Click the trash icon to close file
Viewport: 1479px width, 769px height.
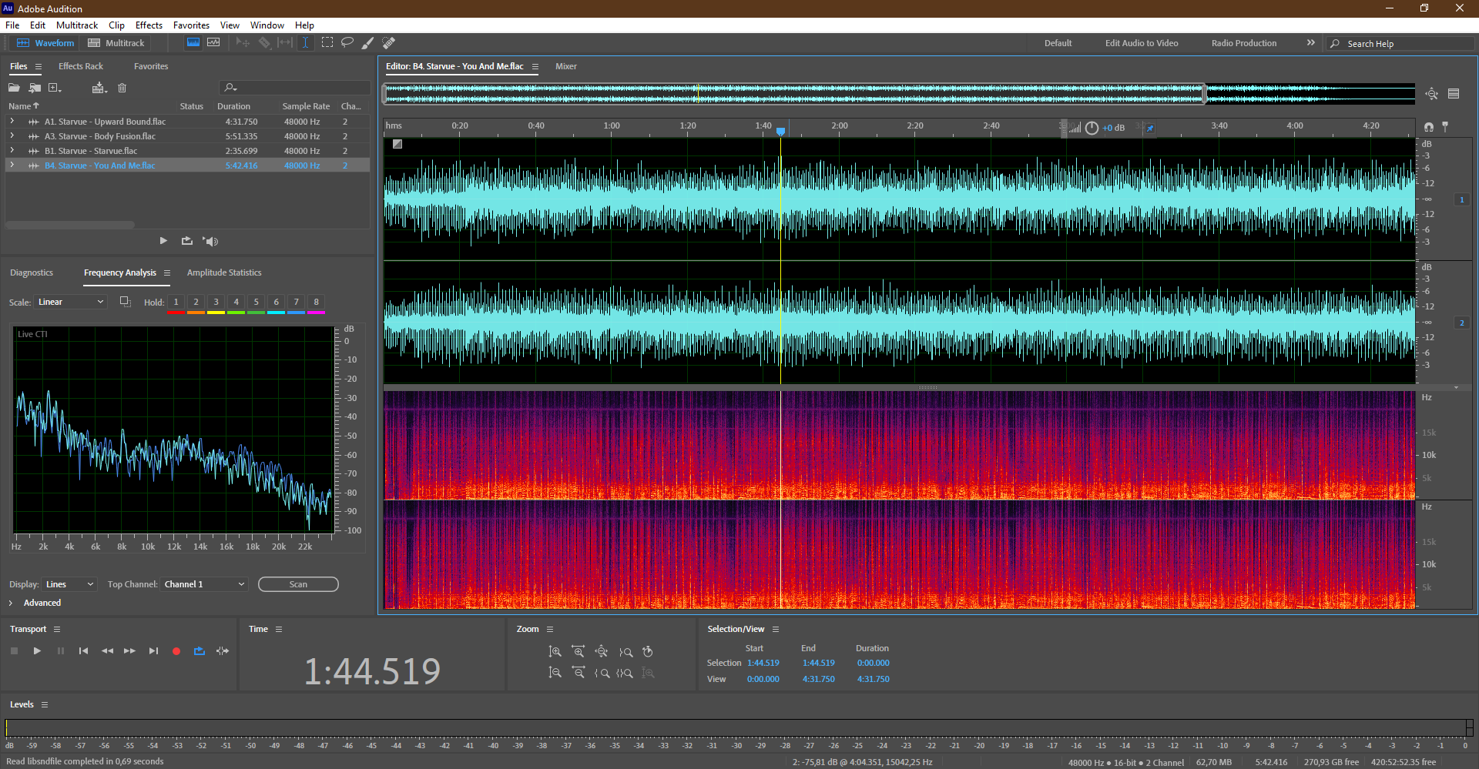(122, 88)
